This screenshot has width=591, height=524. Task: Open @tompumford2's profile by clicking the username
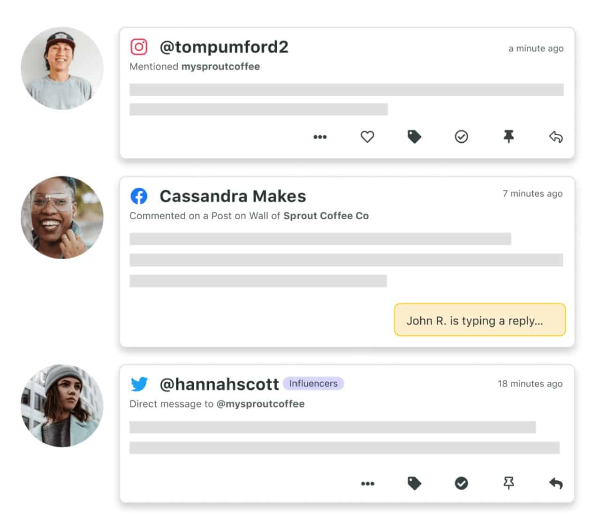224,47
